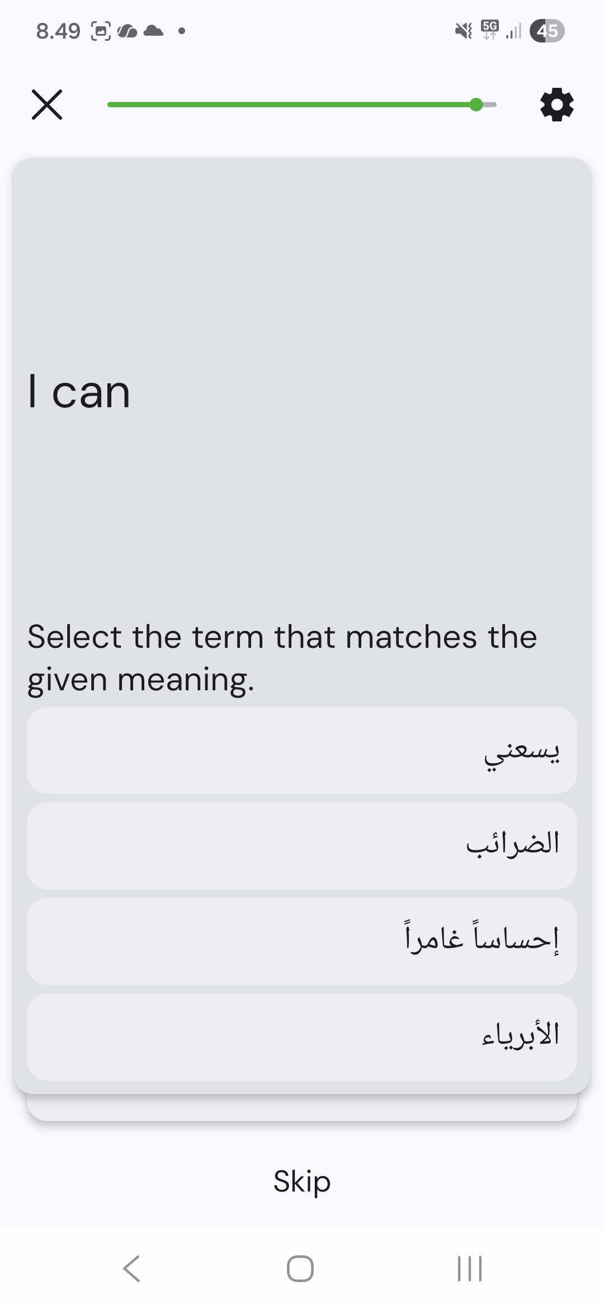Skip this question
Viewport: 604px width, 1309px height.
[x=302, y=1181]
